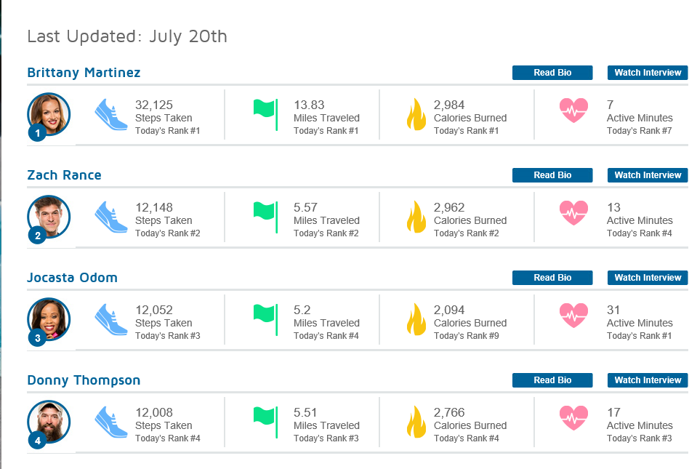Click Zach Rance's profile photo
This screenshot has height=469, width=697.
click(49, 215)
